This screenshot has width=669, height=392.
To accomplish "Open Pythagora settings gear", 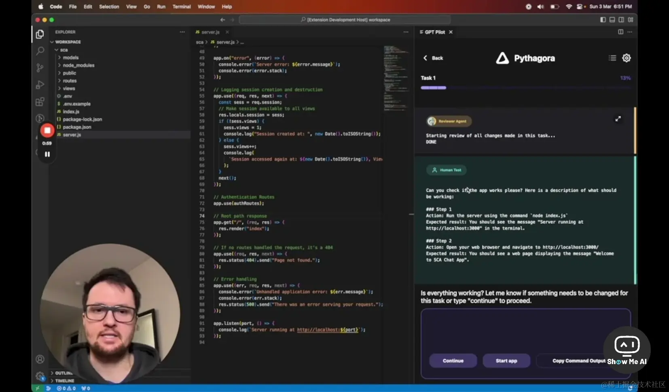I will pyautogui.click(x=626, y=58).
